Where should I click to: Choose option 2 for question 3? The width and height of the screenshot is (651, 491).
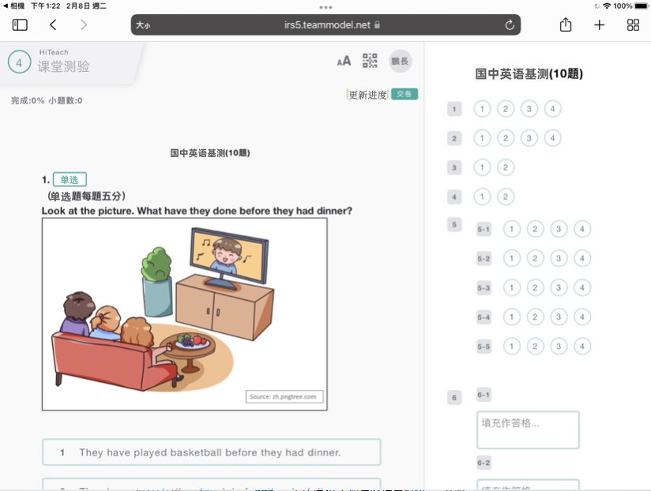[x=506, y=167]
